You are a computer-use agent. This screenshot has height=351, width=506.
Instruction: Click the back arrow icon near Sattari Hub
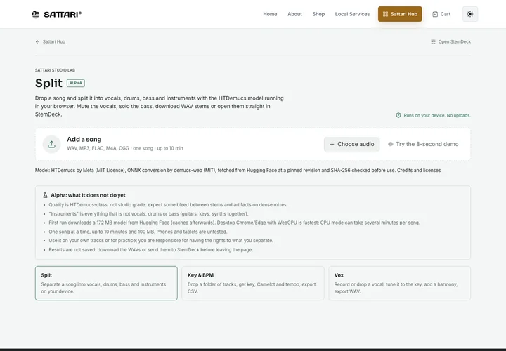point(37,41)
